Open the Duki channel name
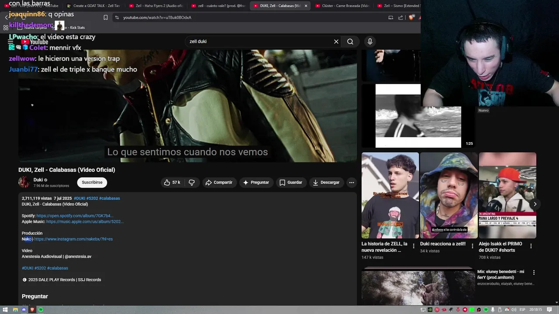 pos(38,180)
